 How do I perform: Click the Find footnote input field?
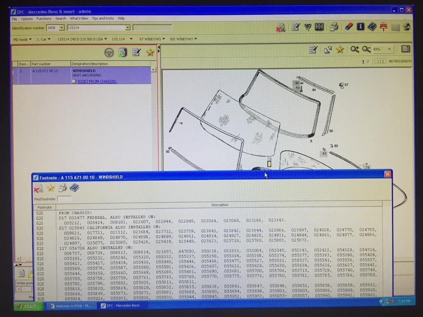click(x=64, y=199)
